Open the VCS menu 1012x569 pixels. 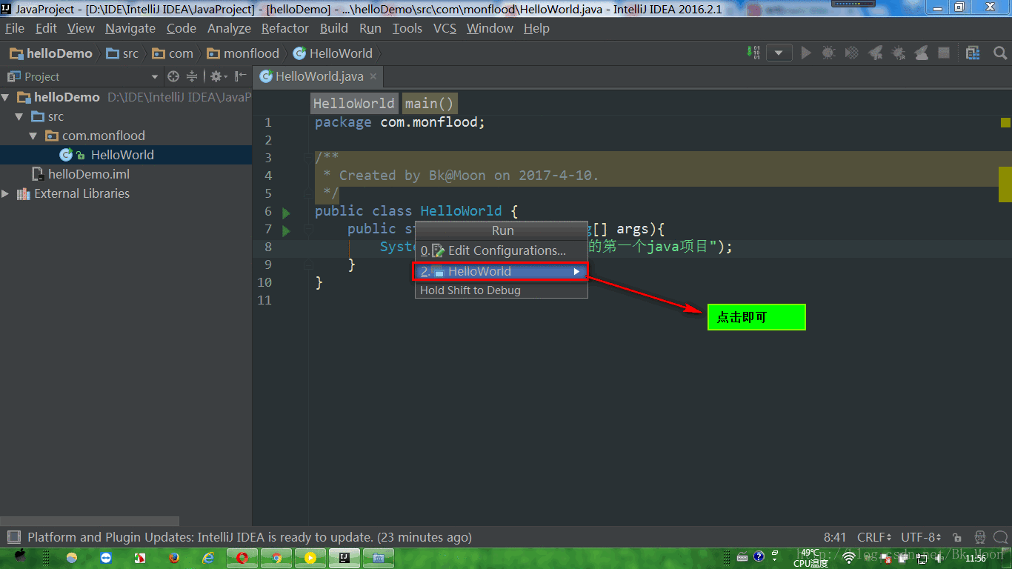coord(445,28)
